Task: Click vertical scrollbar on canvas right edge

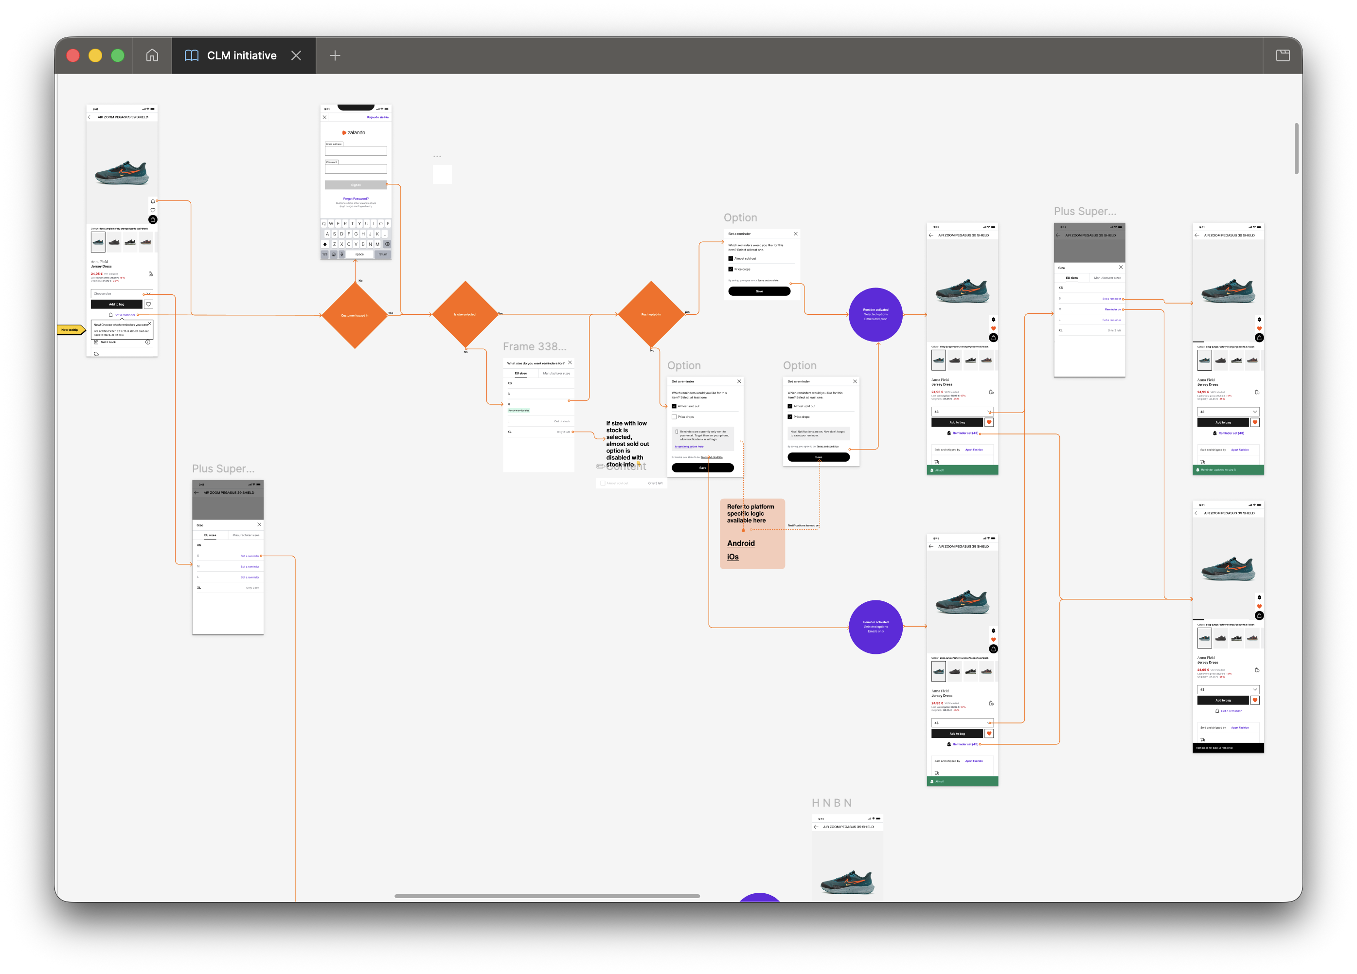Action: click(x=1297, y=148)
